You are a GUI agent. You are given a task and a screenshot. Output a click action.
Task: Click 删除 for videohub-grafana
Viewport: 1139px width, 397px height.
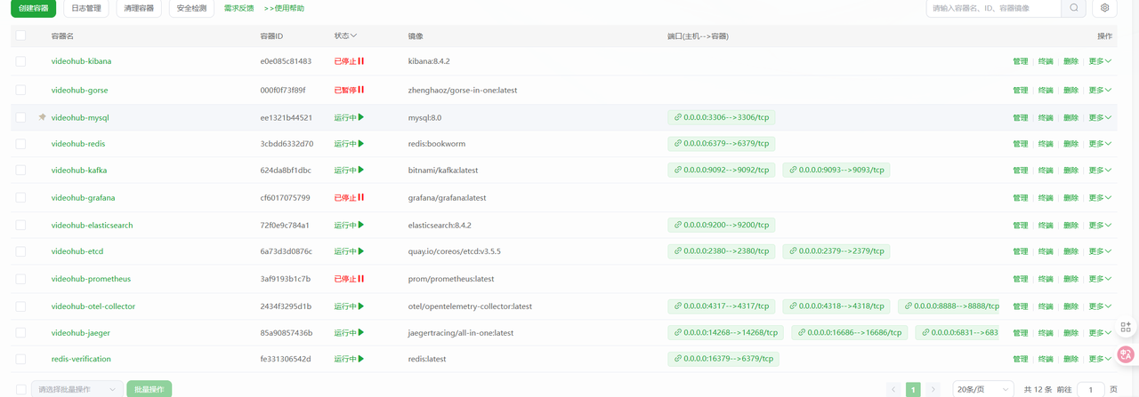point(1070,197)
